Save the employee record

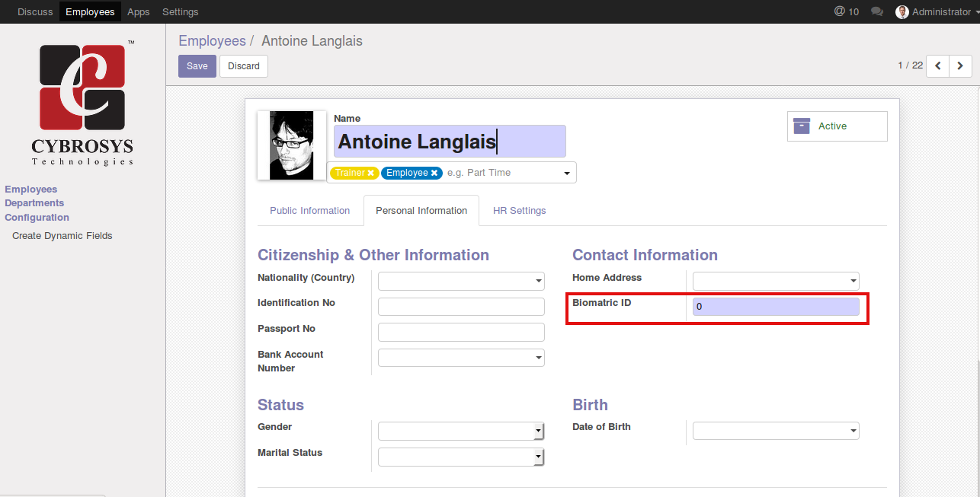[x=197, y=66]
